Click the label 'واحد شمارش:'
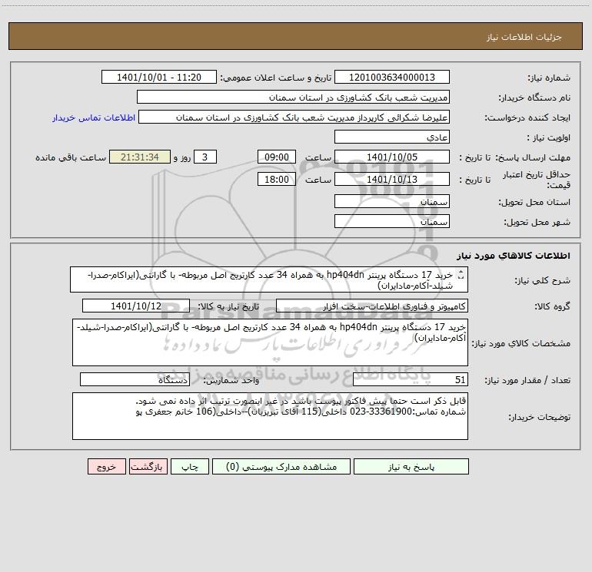 click(x=231, y=381)
